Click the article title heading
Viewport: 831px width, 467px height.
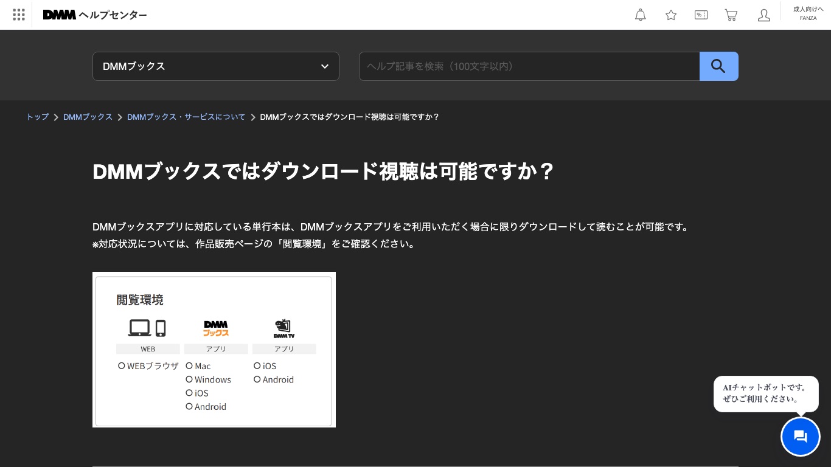pos(324,171)
